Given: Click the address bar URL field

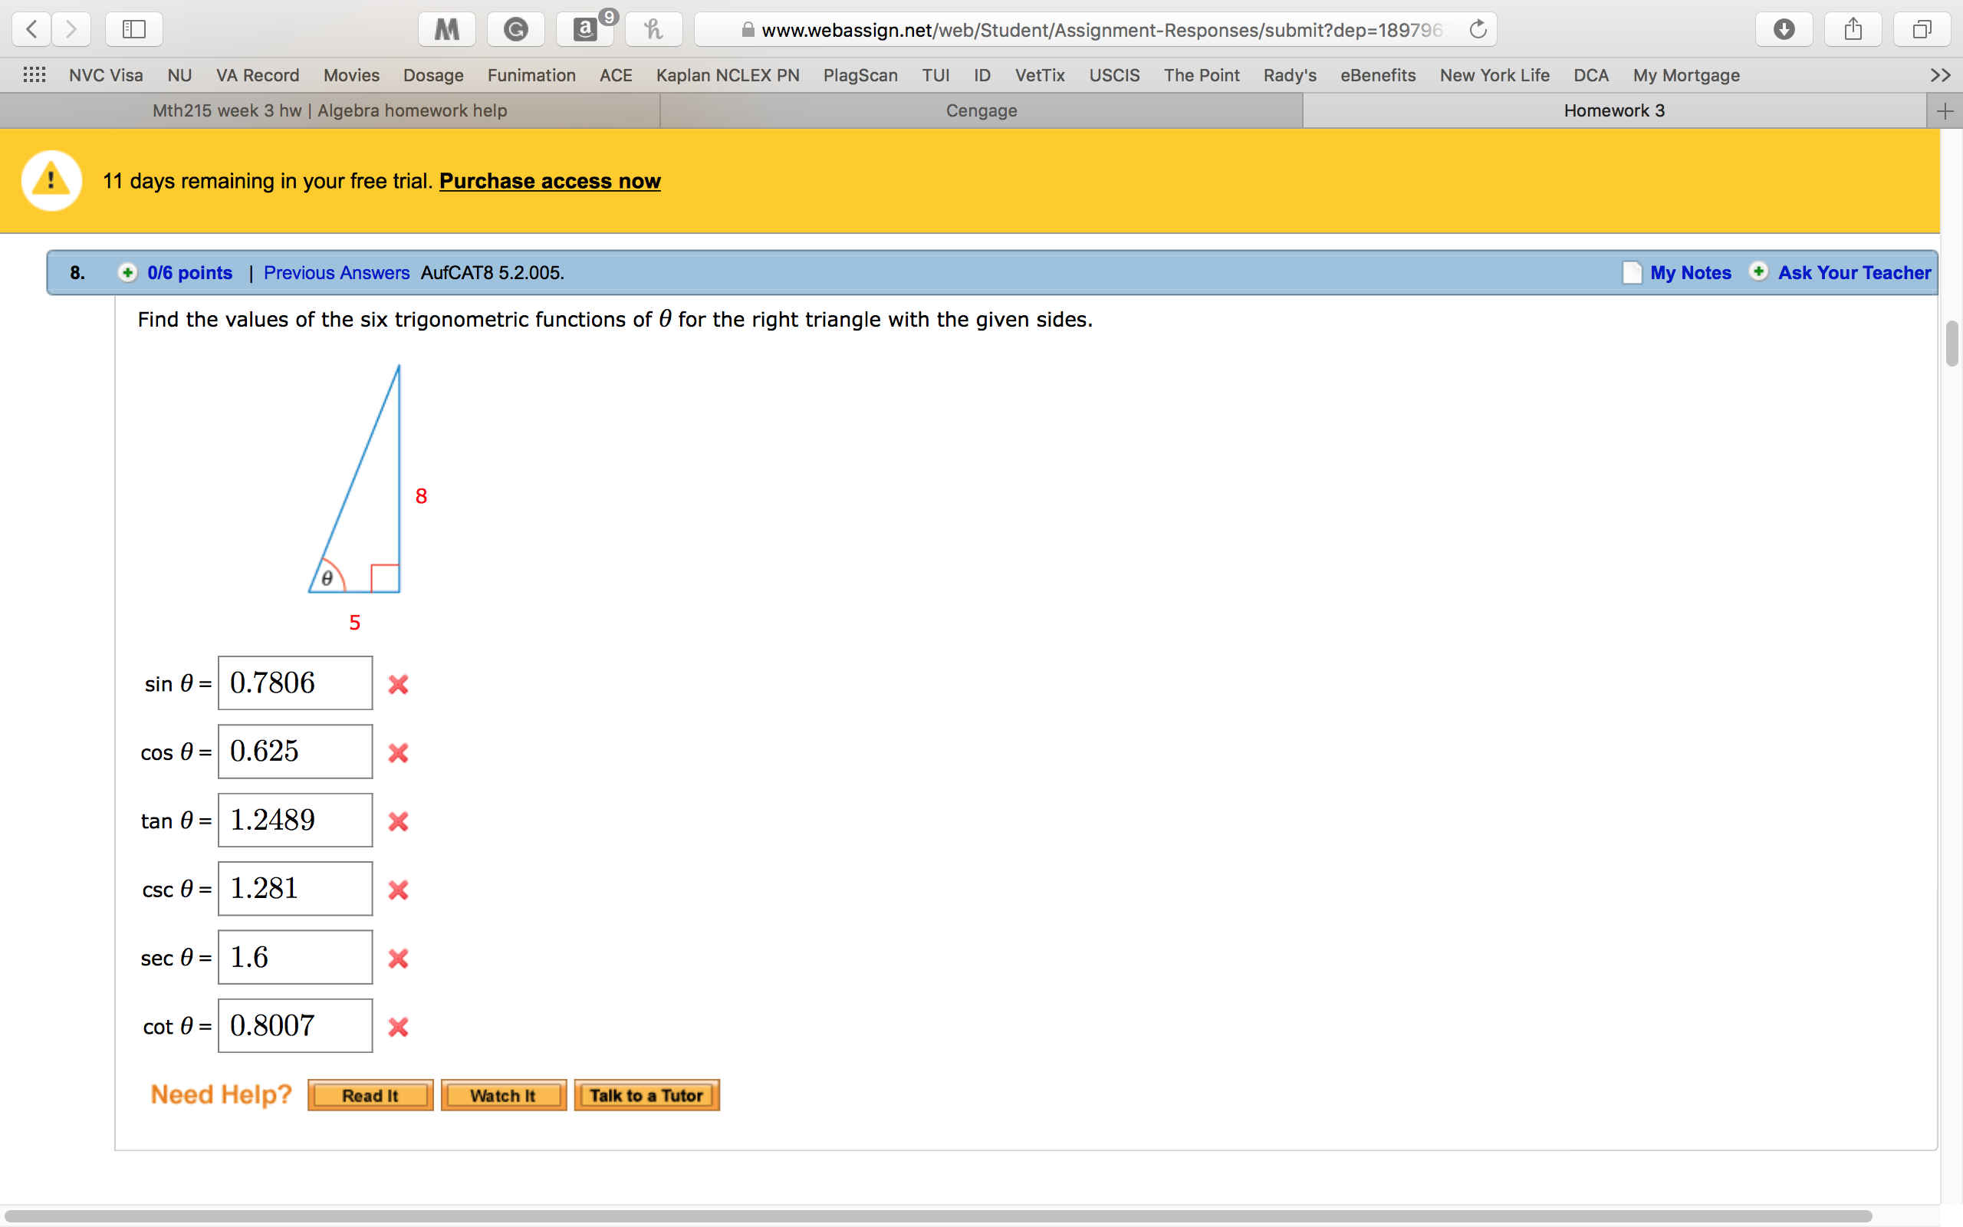Looking at the screenshot, I should click(1095, 30).
